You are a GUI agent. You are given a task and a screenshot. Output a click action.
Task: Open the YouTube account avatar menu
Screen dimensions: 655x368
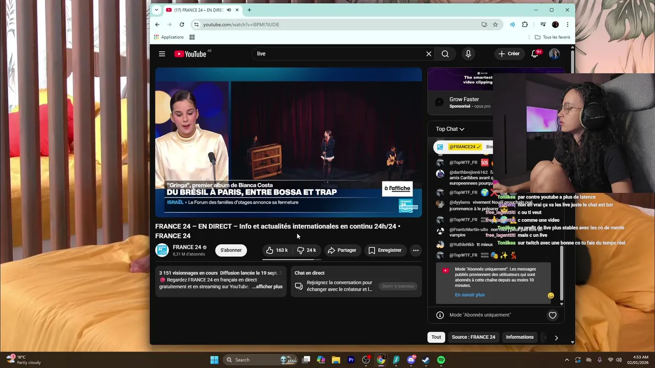coord(554,54)
